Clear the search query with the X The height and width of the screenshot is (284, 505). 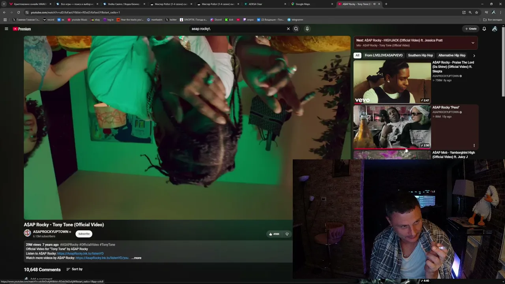288,29
